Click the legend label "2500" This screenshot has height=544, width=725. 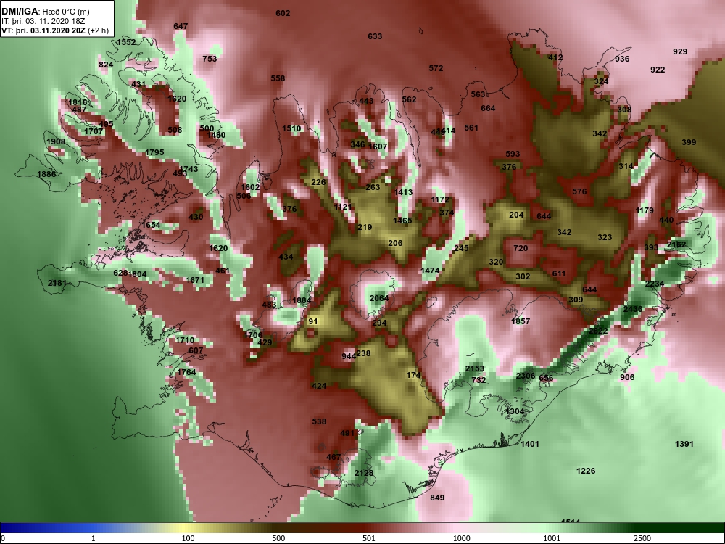(642, 538)
